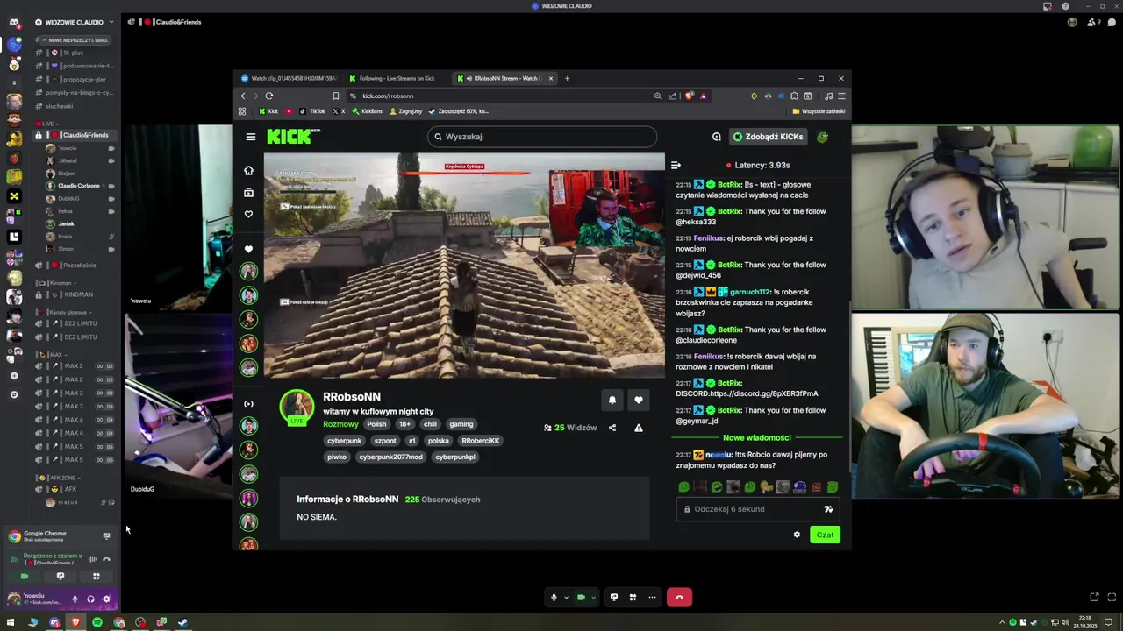Toggle Discord microphone mute in user panel

pos(75,599)
